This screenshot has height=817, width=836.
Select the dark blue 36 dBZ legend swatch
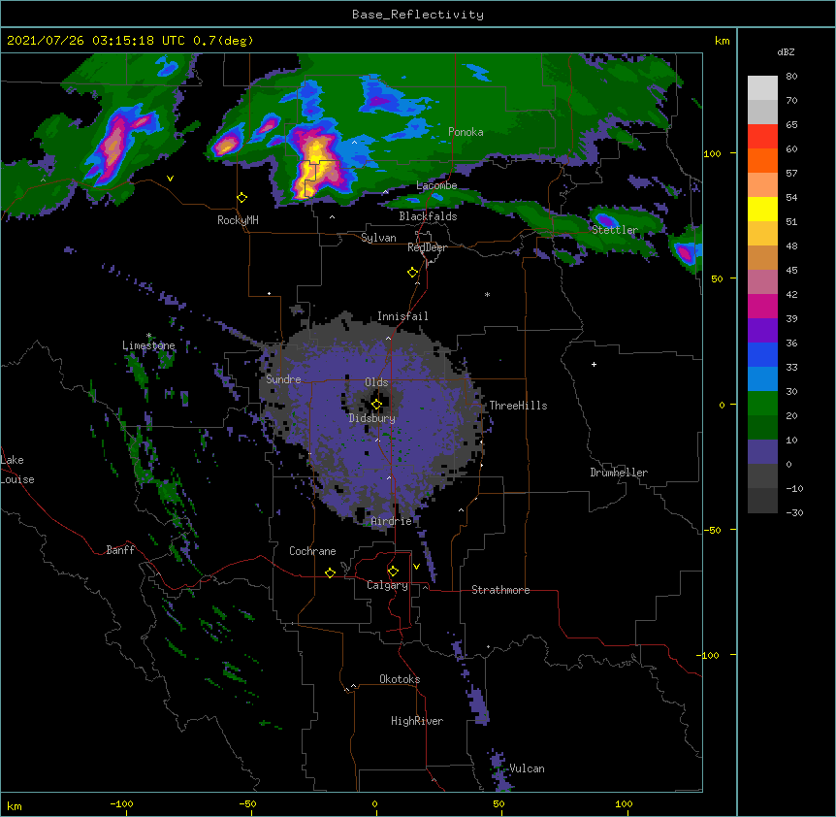[762, 354]
